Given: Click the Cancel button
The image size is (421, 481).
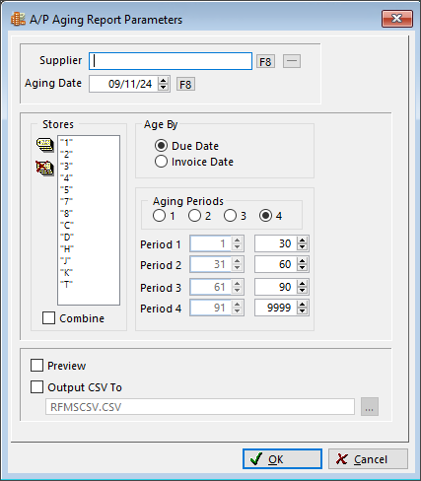Looking at the screenshot, I should point(368,459).
